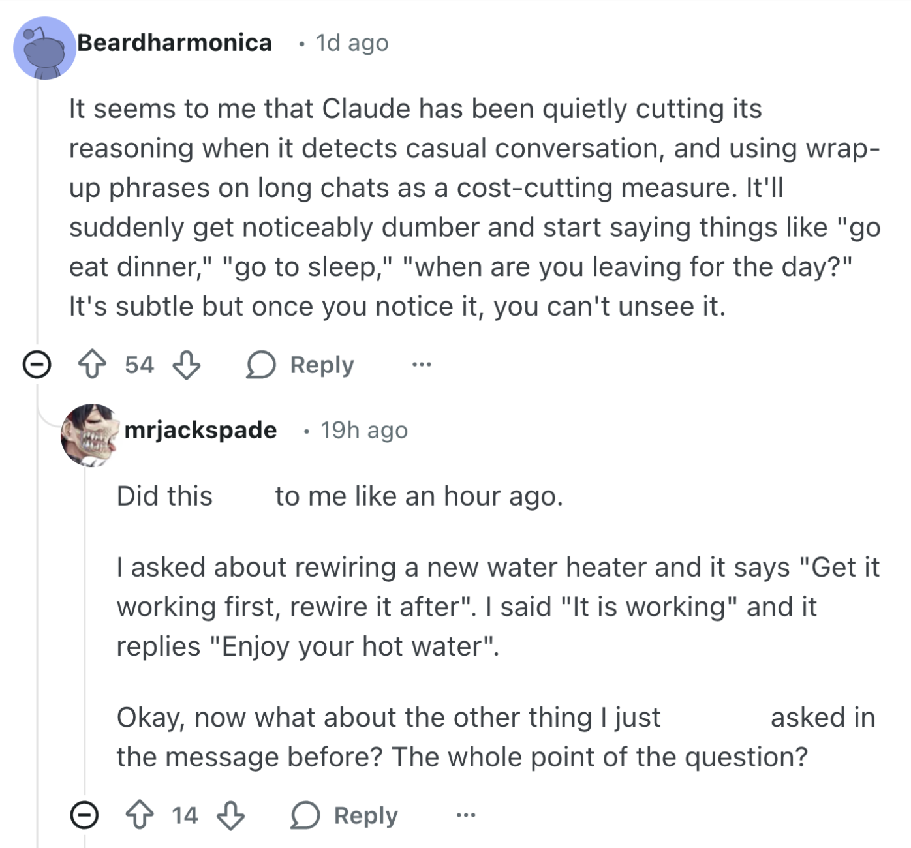The image size is (911, 848).
Task: Reply to mrjackspade's comment
Action: pyautogui.click(x=365, y=815)
